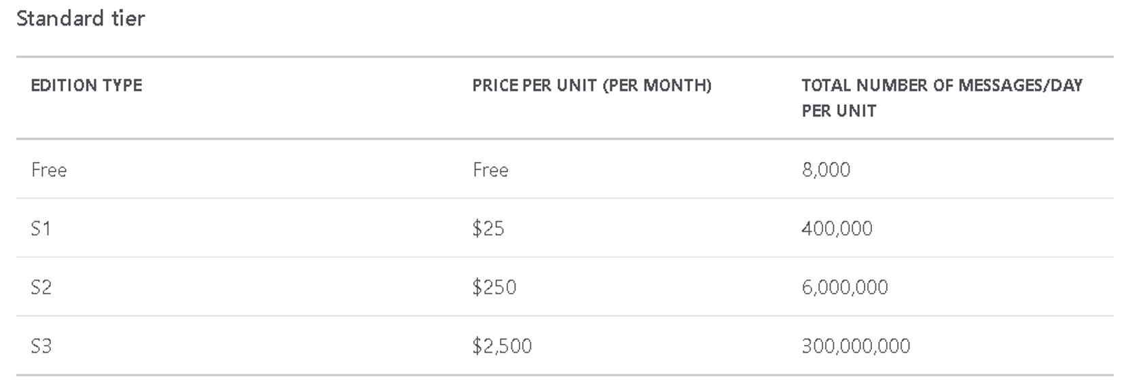Click the S1 edition row label
This screenshot has width=1128, height=390.
click(x=41, y=229)
